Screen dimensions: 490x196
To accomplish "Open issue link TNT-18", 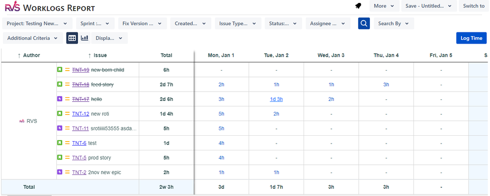I will [x=80, y=85].
